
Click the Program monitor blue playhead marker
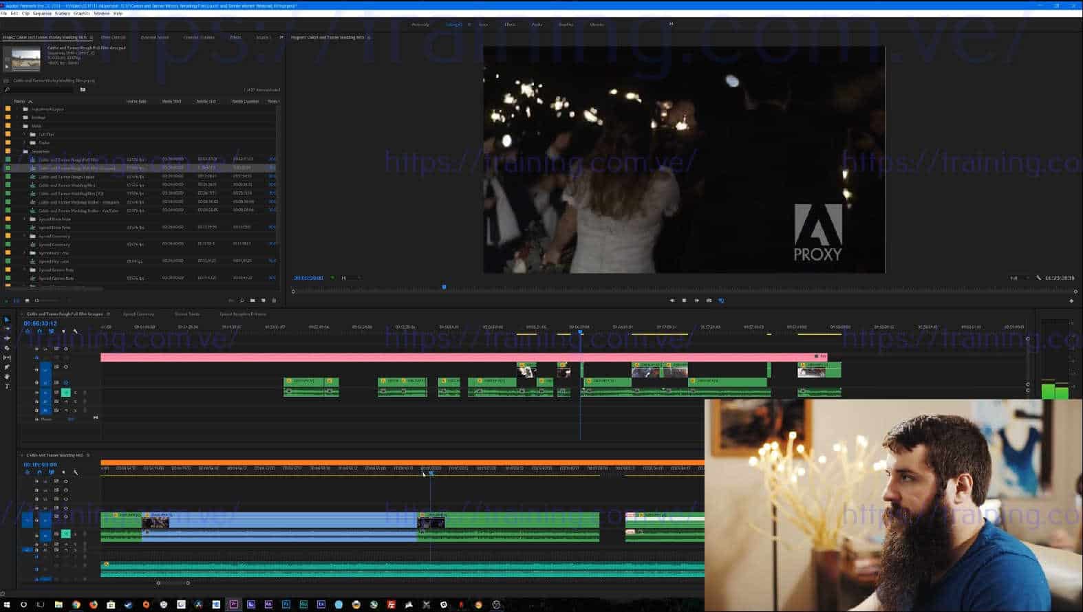coord(444,287)
